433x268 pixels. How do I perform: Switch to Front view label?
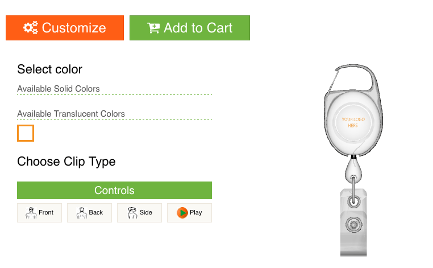(46, 212)
